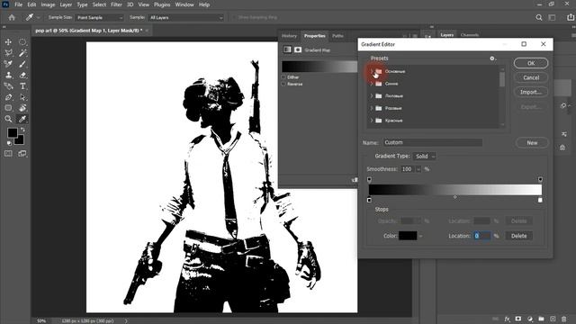Switch to the Paths tab
576x324 pixels.
(337, 36)
